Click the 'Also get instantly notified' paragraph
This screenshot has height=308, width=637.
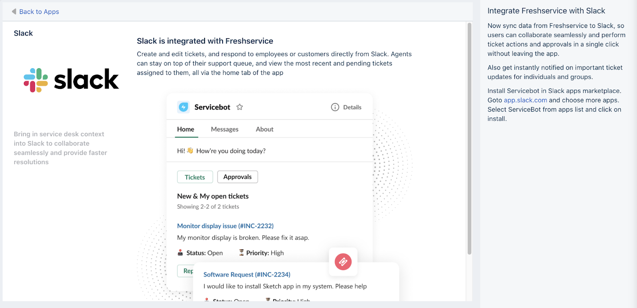(x=555, y=73)
